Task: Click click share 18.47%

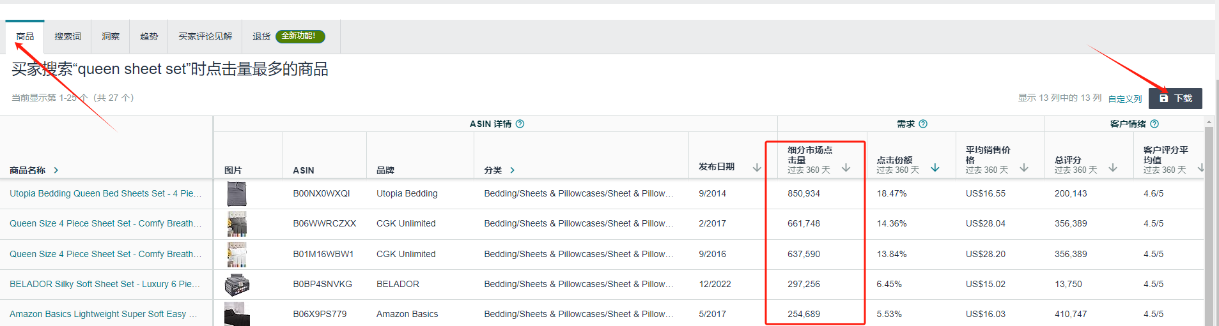Action: 892,193
